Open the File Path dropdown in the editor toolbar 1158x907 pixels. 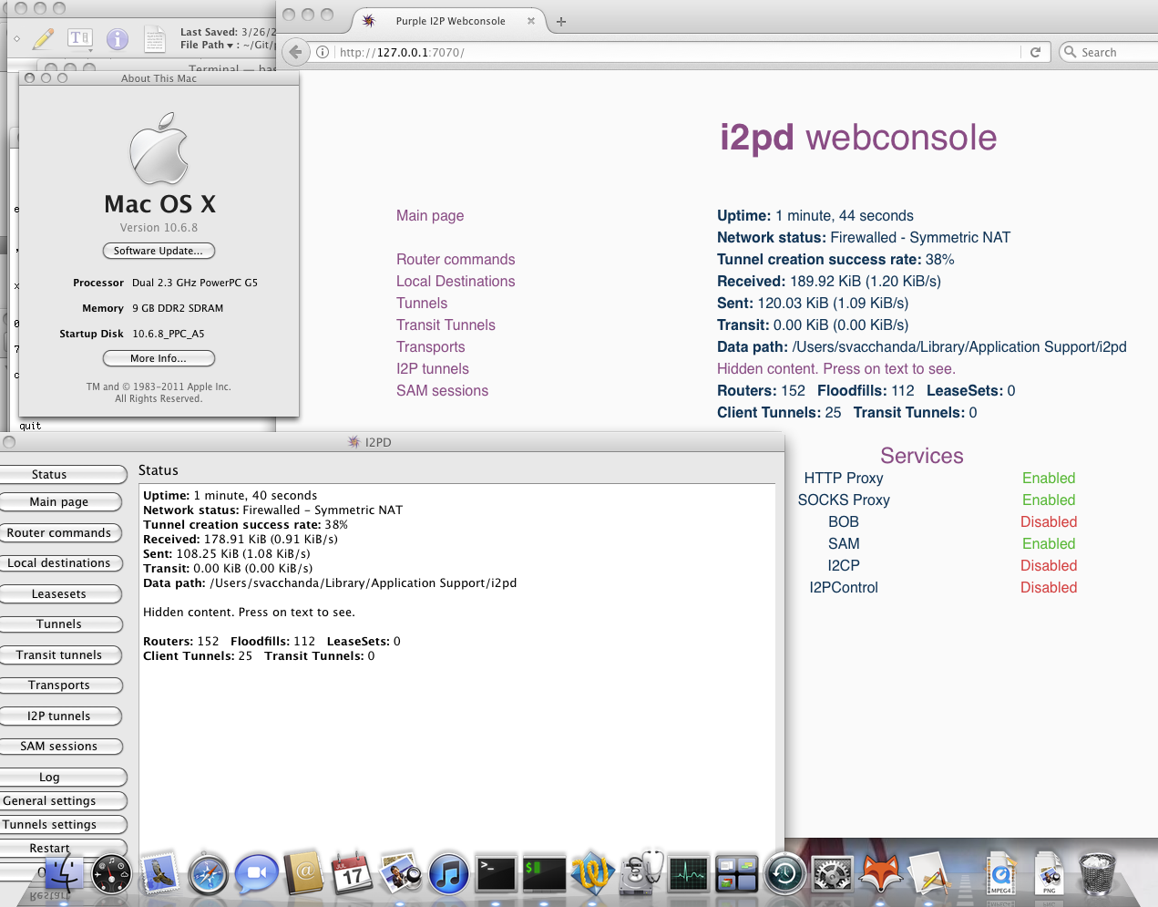tap(207, 45)
